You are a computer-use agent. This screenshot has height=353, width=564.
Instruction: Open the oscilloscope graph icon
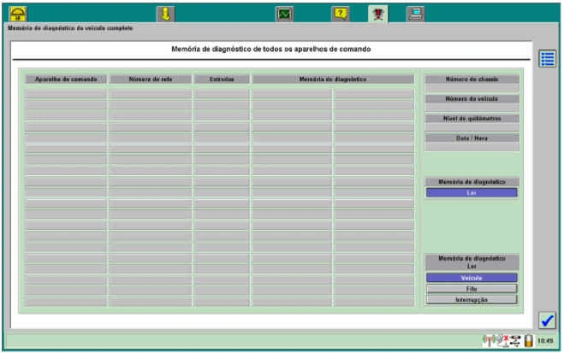[284, 13]
